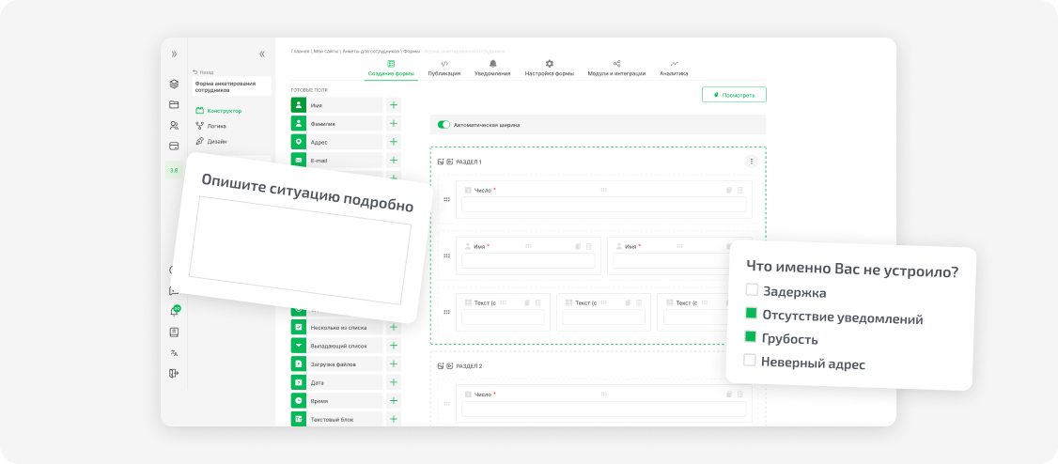1058x464 pixels.
Task: Check the Задержка checkbox
Action: [x=752, y=290]
